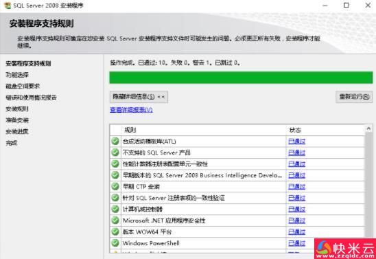Click rule text 版本 WOW64 平台
Image resolution: width=376 pixels, height=259 pixels.
148,232
